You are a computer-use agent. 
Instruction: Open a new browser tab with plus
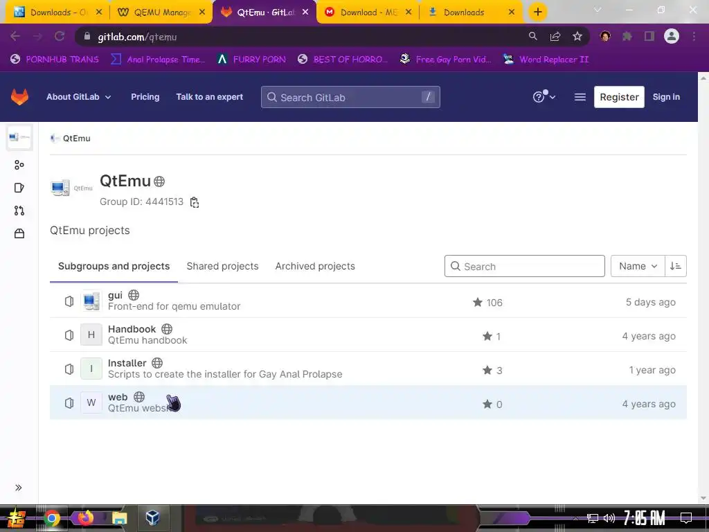537,12
